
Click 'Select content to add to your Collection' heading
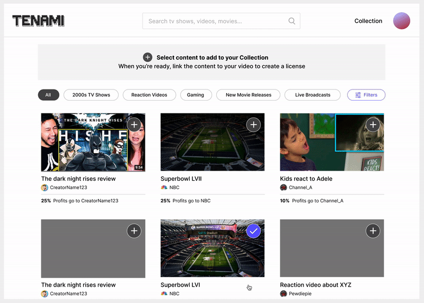point(213,58)
